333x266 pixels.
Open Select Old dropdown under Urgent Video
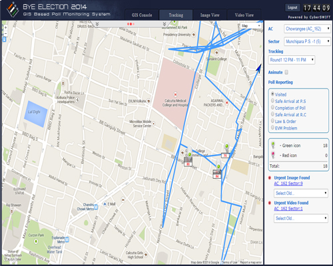(301, 218)
